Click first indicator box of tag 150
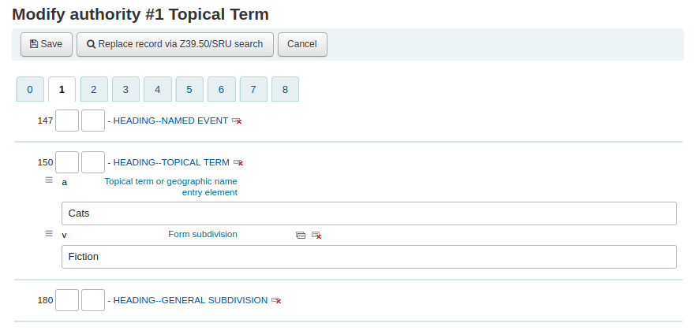Image resolution: width=696 pixels, height=334 pixels. [x=67, y=162]
